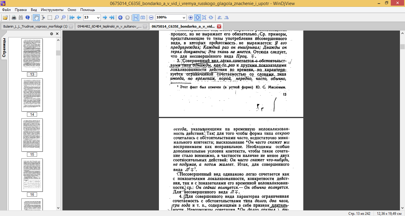
Task: Toggle actual size zoom mode
Action: point(211,17)
